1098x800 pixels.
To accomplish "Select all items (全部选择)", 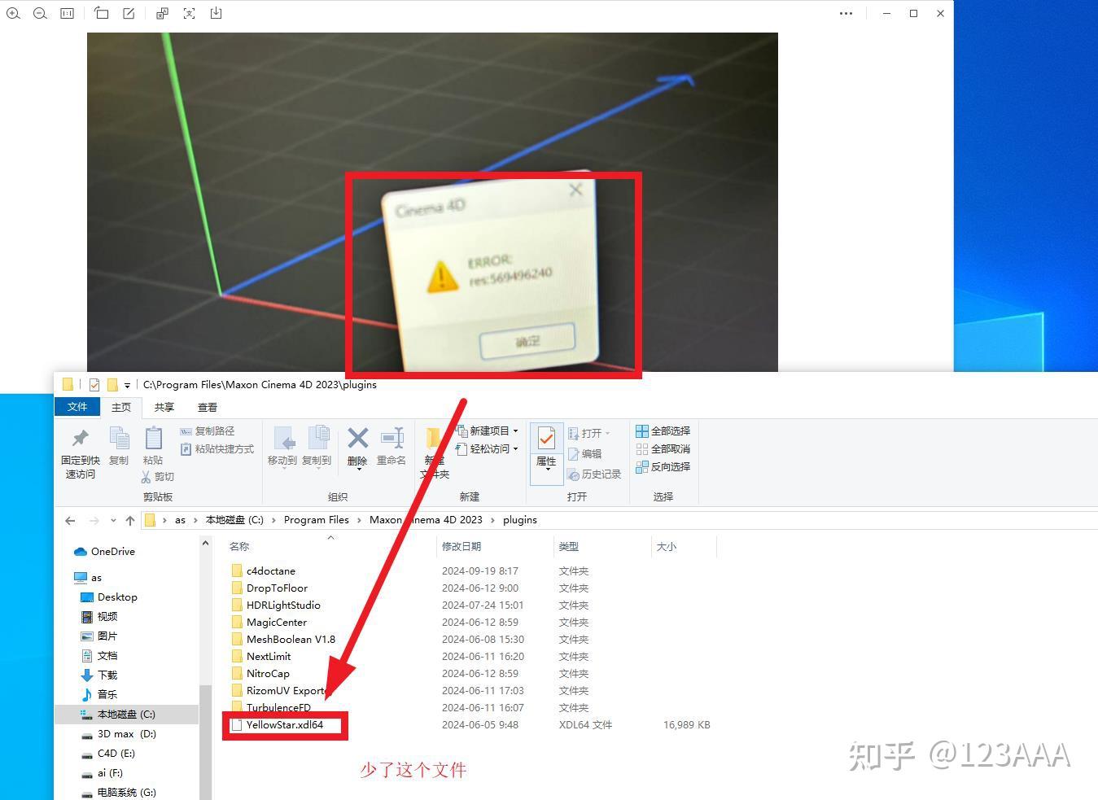I will click(663, 431).
